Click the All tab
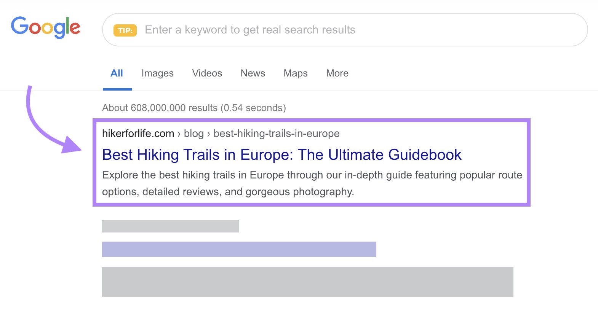This screenshot has width=598, height=312. pos(117,73)
